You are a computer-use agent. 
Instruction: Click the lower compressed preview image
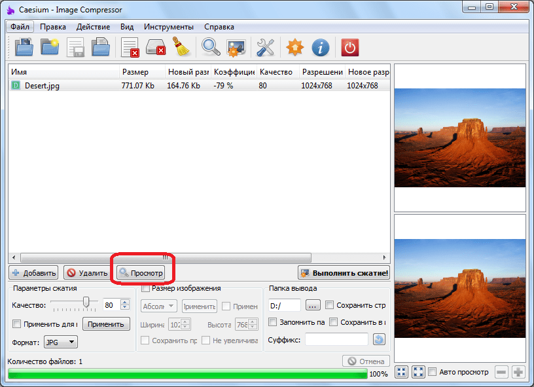click(x=460, y=288)
